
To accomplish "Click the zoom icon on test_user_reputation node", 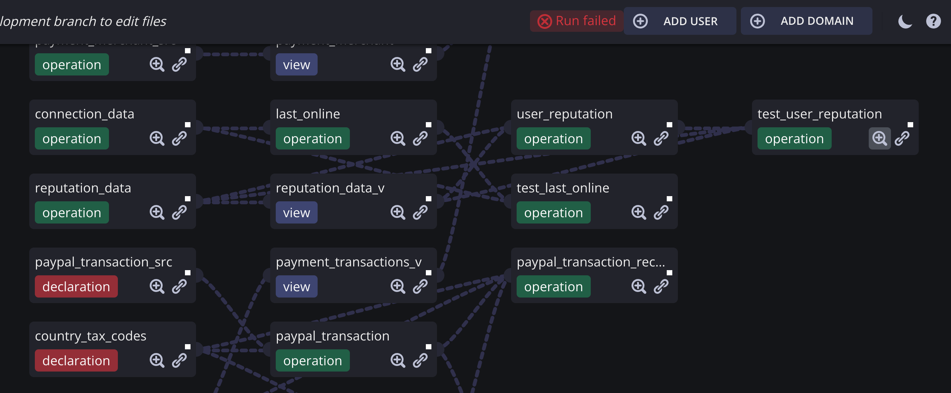I will (879, 138).
